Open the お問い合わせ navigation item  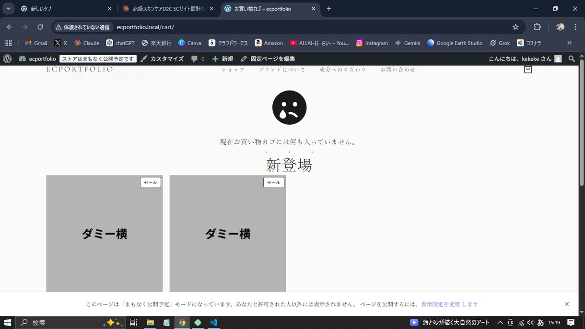[x=398, y=70]
